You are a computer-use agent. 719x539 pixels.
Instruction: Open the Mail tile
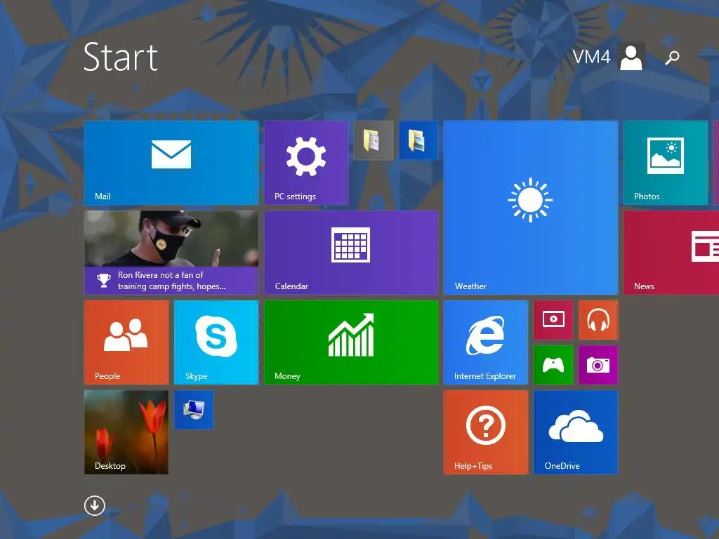[x=171, y=163]
